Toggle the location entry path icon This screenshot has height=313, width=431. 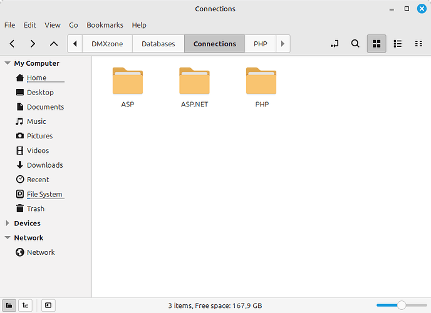tap(335, 44)
